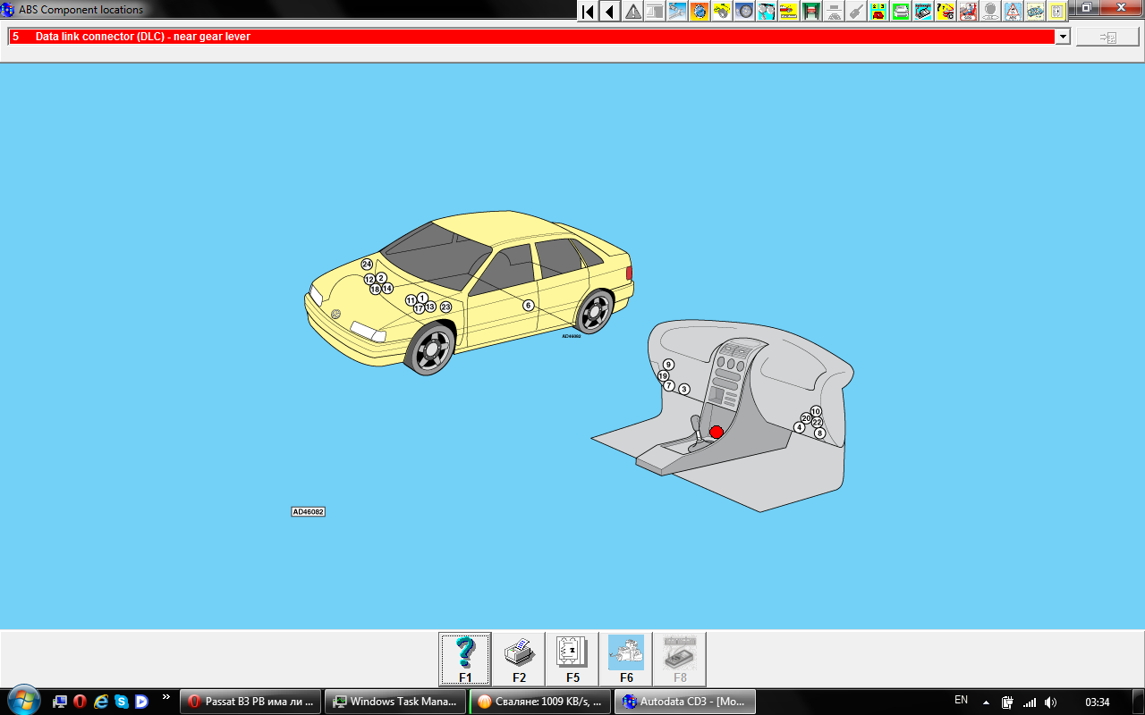Click the F1 help question mark button

465,659
